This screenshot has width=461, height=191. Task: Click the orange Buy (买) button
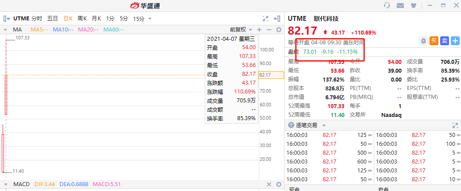click(x=434, y=41)
